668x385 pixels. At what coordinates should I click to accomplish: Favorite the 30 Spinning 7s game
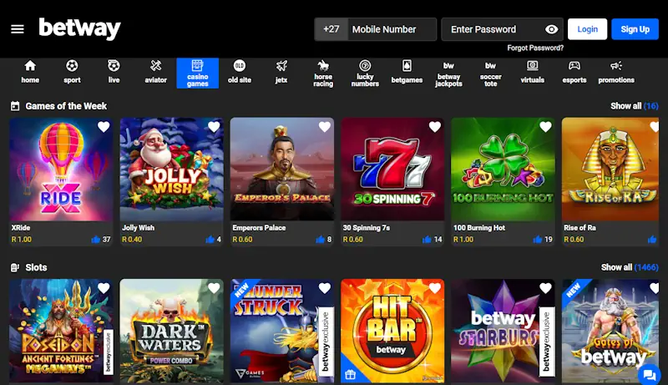point(435,127)
